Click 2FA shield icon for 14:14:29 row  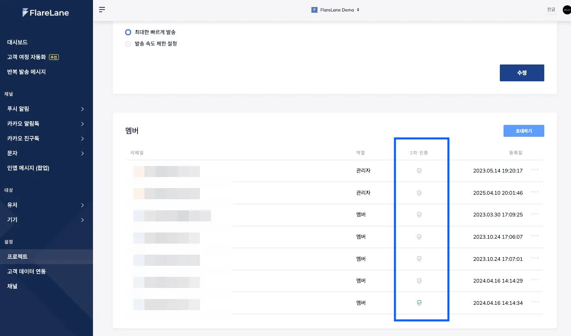tap(419, 281)
